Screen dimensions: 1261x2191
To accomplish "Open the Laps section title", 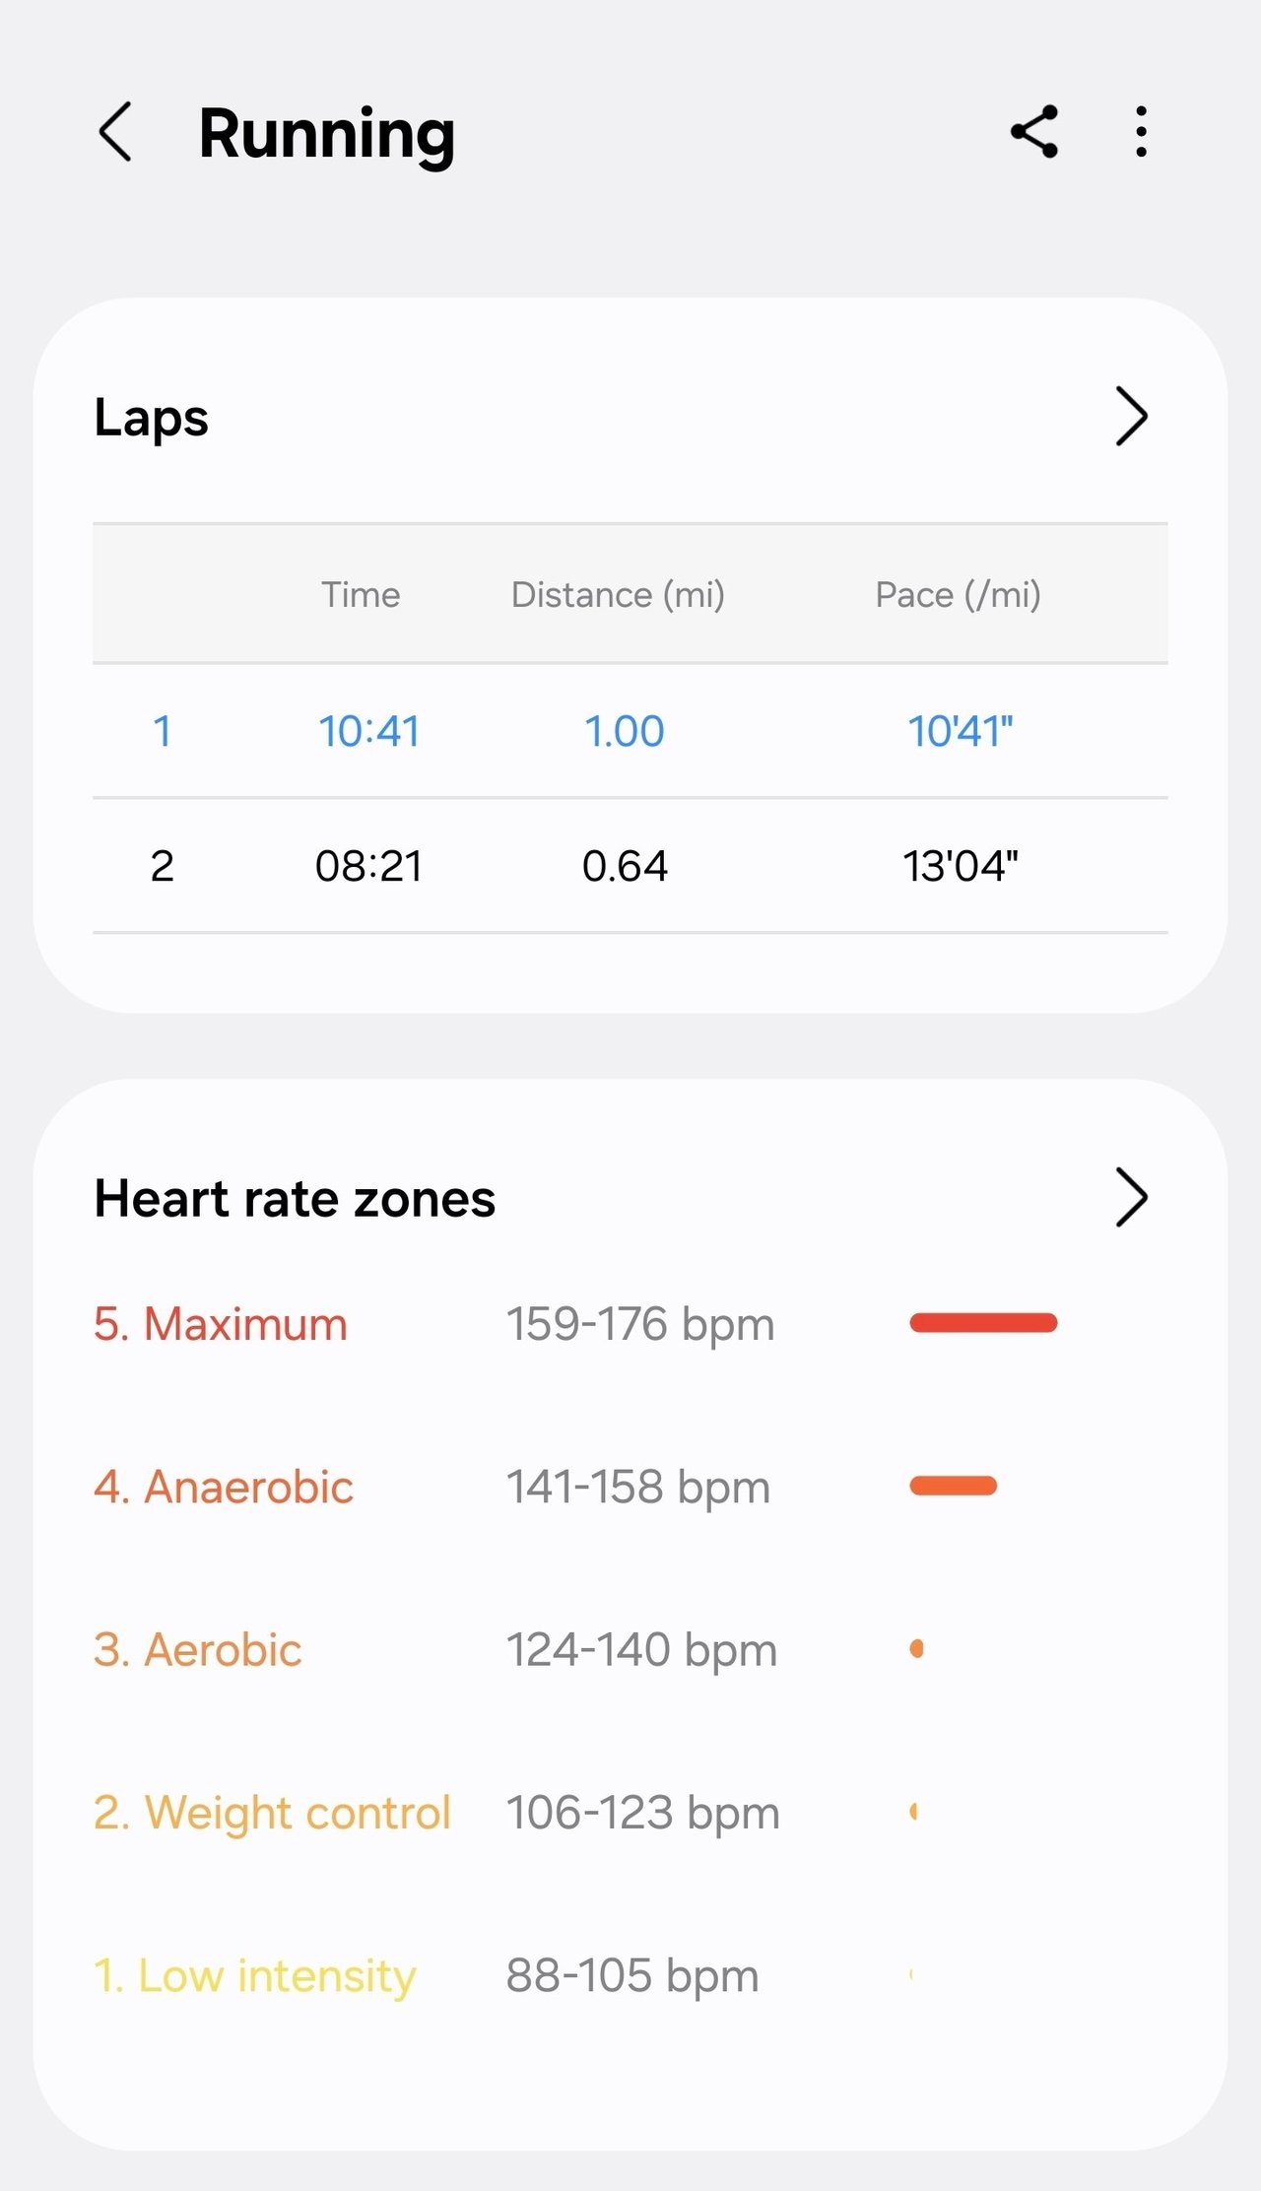I will coord(152,418).
